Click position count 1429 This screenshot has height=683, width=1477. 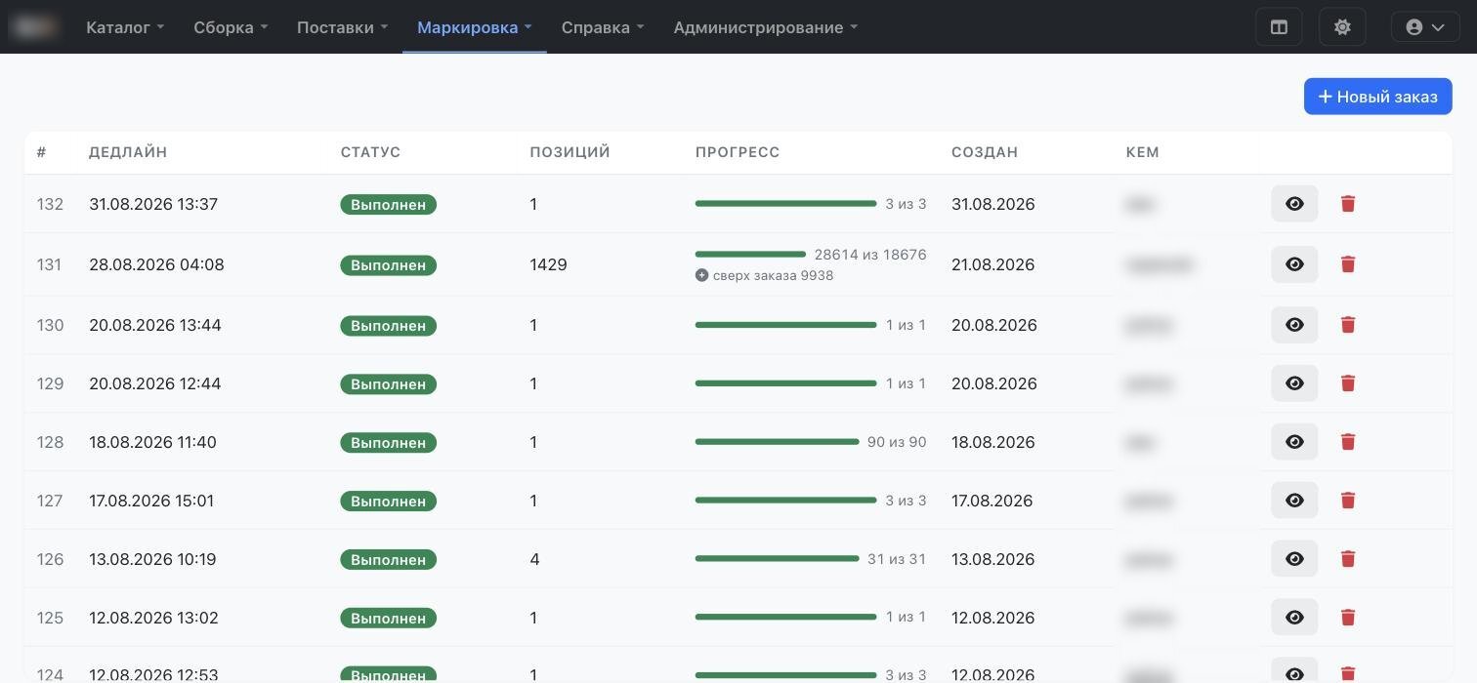pos(548,264)
